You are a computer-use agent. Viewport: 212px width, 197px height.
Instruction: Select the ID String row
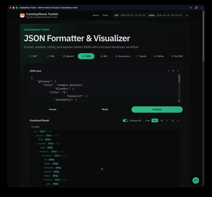click(49, 160)
